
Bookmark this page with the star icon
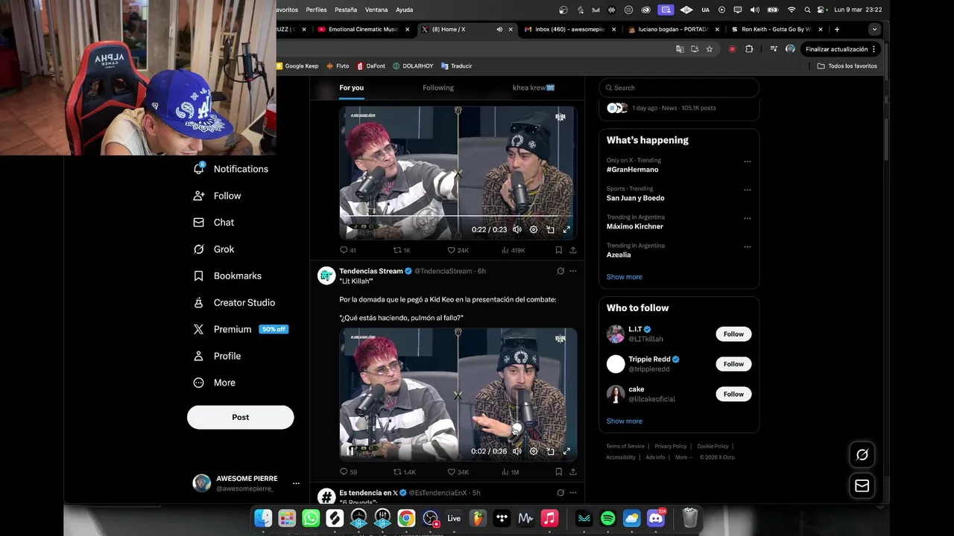[710, 49]
